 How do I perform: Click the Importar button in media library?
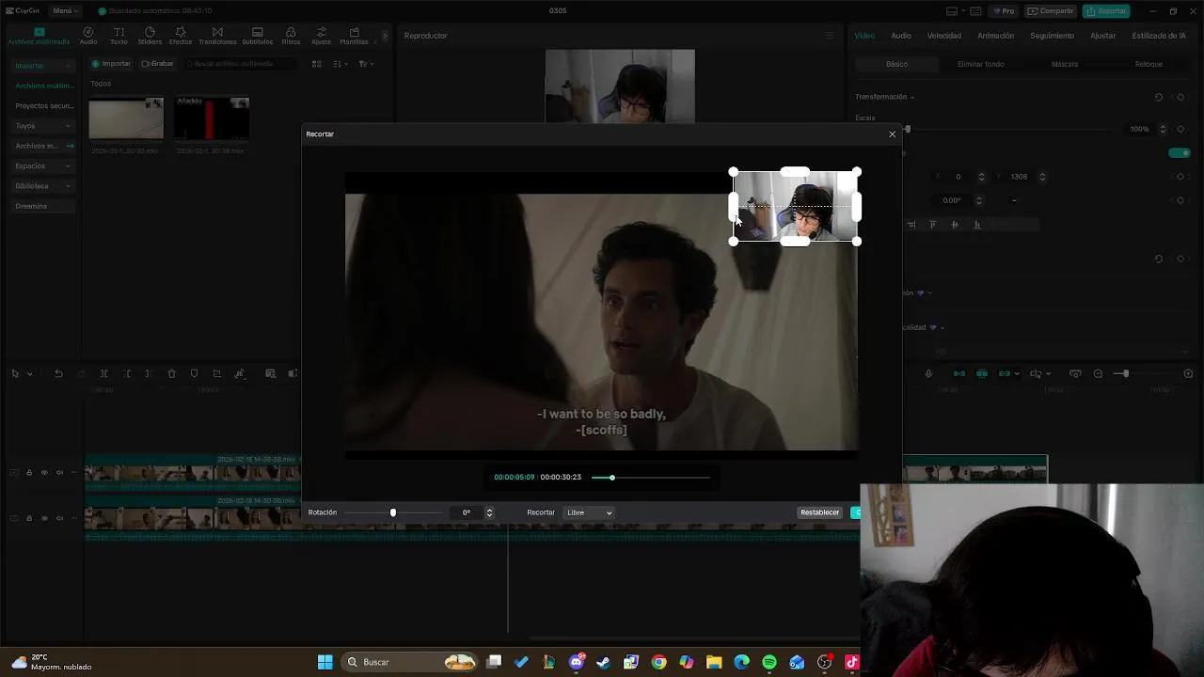pyautogui.click(x=111, y=64)
